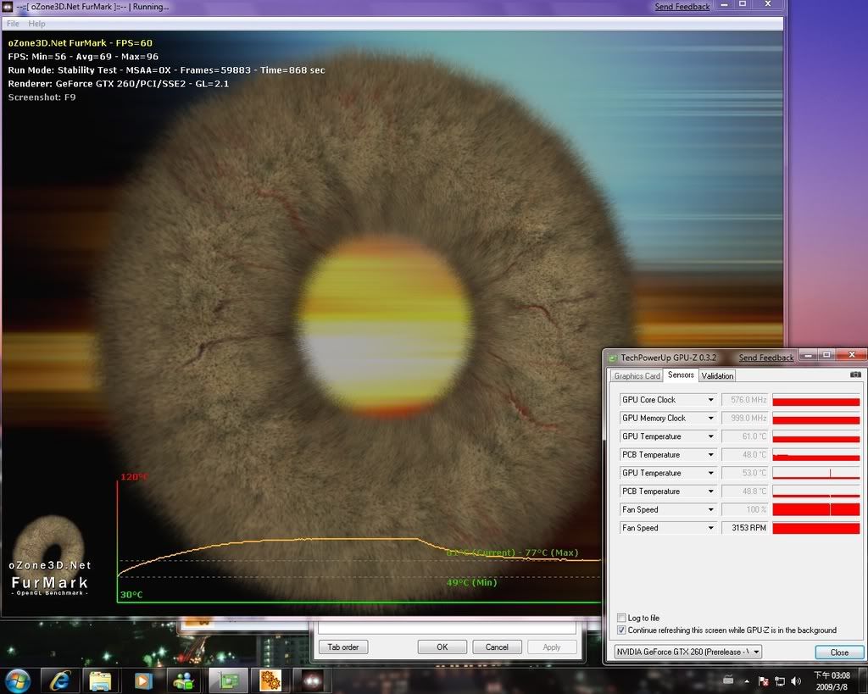Open the Windows Start menu orb
The image size is (868, 694).
click(x=17, y=680)
